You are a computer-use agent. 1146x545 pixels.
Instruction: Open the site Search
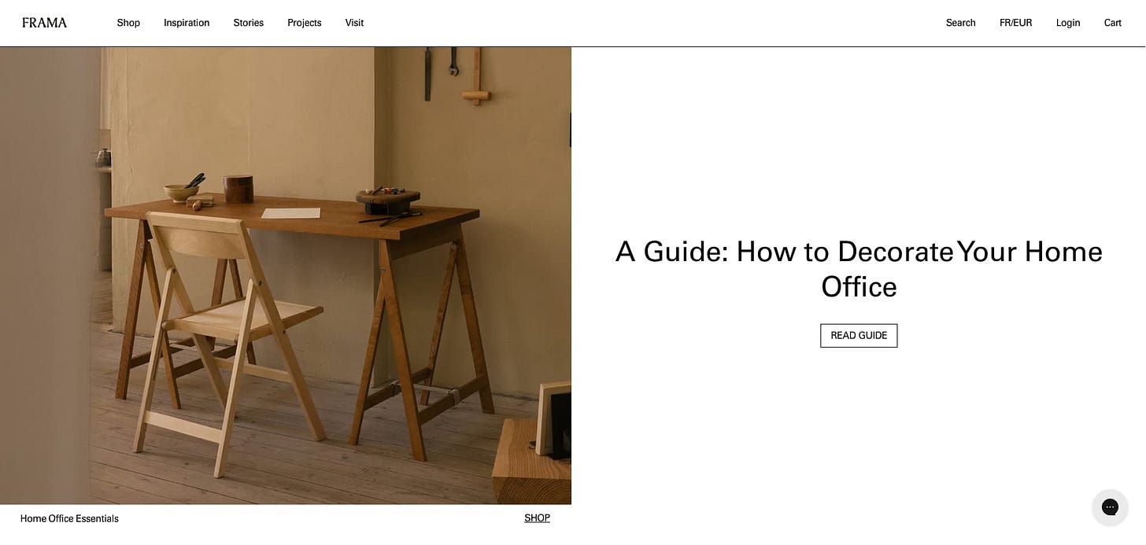(x=960, y=23)
